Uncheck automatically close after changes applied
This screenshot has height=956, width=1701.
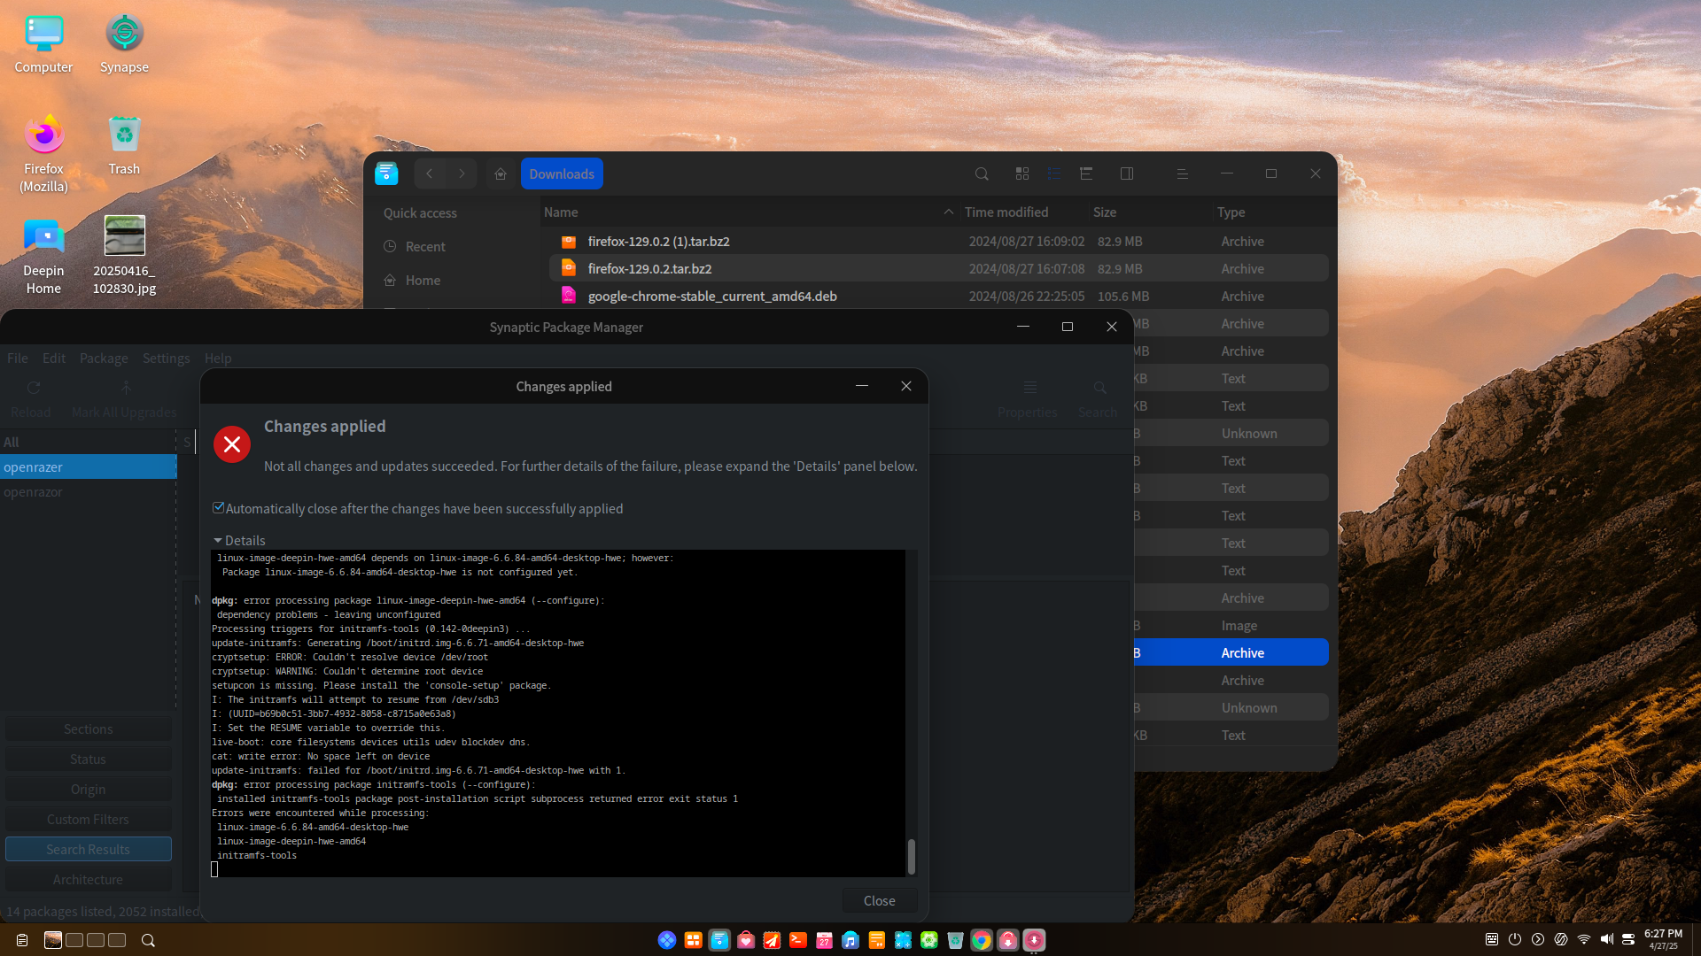point(219,508)
